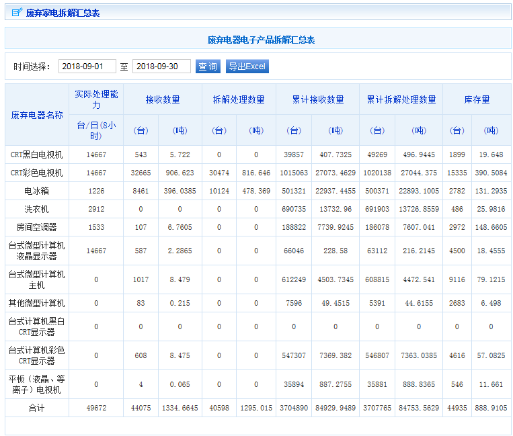Select the CRT彩色电视机 row label
Screen dimensions: 513x436
click(x=37, y=173)
